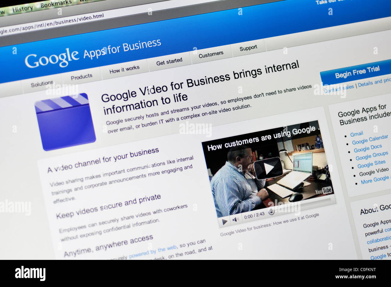391x287 pixels.
Task: Open the Google Docs link
Action: (x=368, y=148)
